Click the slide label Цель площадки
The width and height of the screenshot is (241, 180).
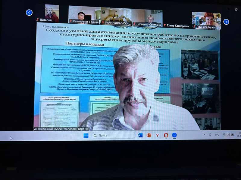click(x=56, y=27)
